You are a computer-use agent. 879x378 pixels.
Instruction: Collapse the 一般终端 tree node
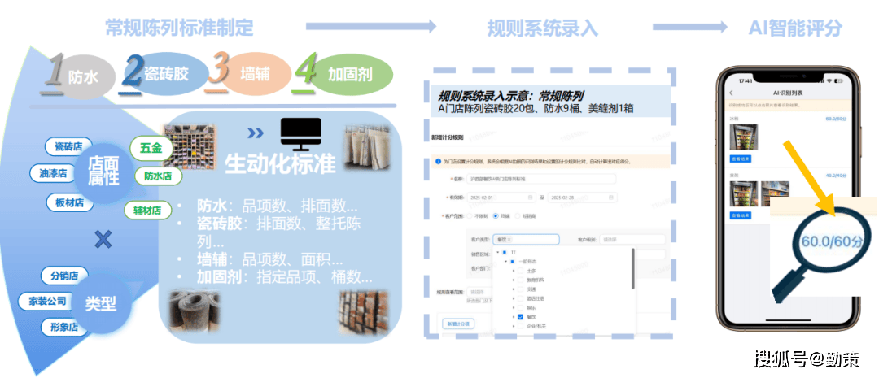pyautogui.click(x=505, y=262)
